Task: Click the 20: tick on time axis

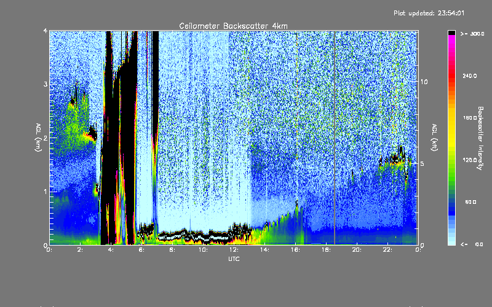Action: (x=357, y=250)
